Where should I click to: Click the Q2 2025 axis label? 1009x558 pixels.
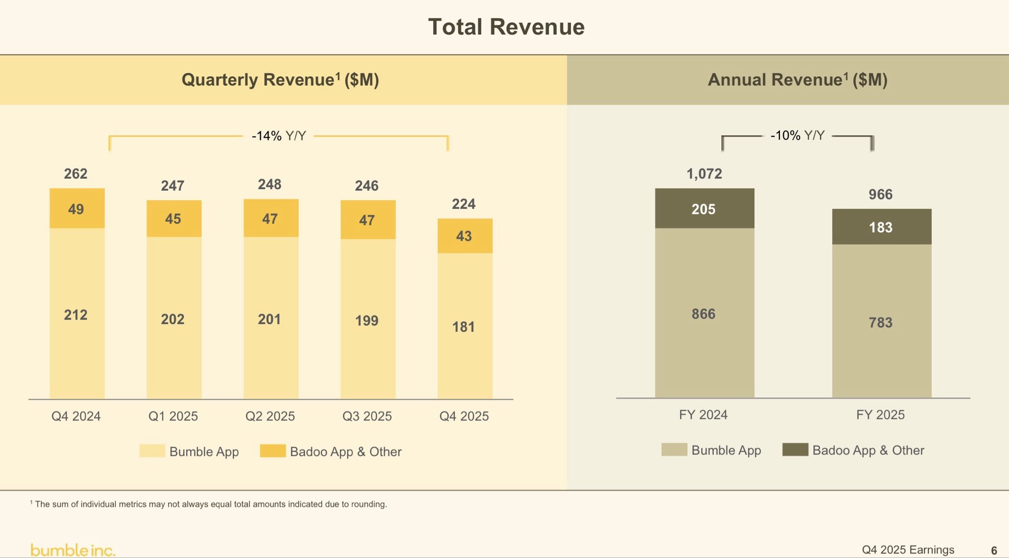tap(270, 416)
